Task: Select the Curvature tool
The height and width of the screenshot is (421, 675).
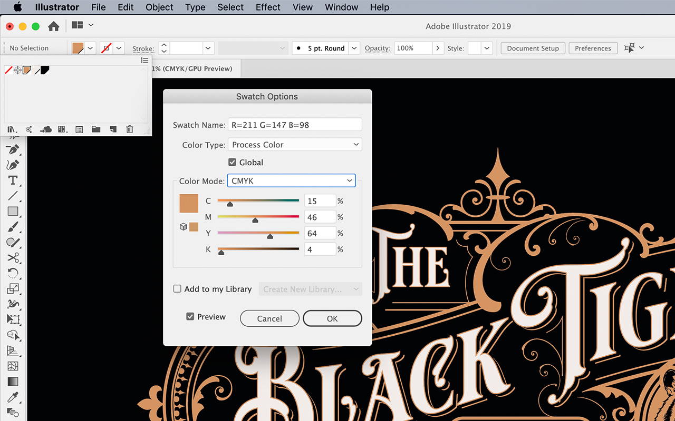Action: [13, 165]
